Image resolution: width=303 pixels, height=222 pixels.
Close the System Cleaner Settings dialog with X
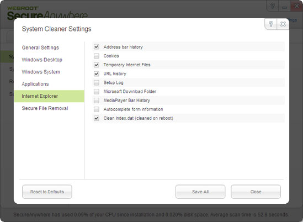pos(283,24)
